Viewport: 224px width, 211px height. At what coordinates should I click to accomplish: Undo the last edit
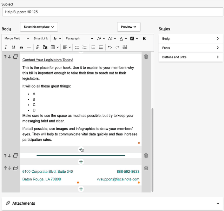coord(110,47)
